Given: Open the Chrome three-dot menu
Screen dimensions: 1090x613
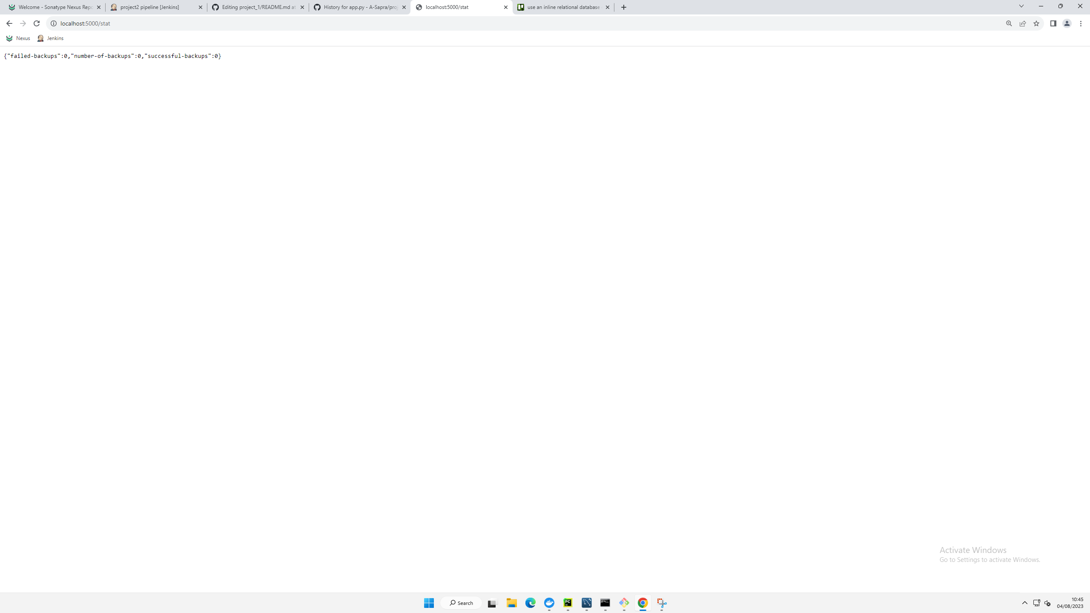Looking at the screenshot, I should pyautogui.click(x=1081, y=23).
